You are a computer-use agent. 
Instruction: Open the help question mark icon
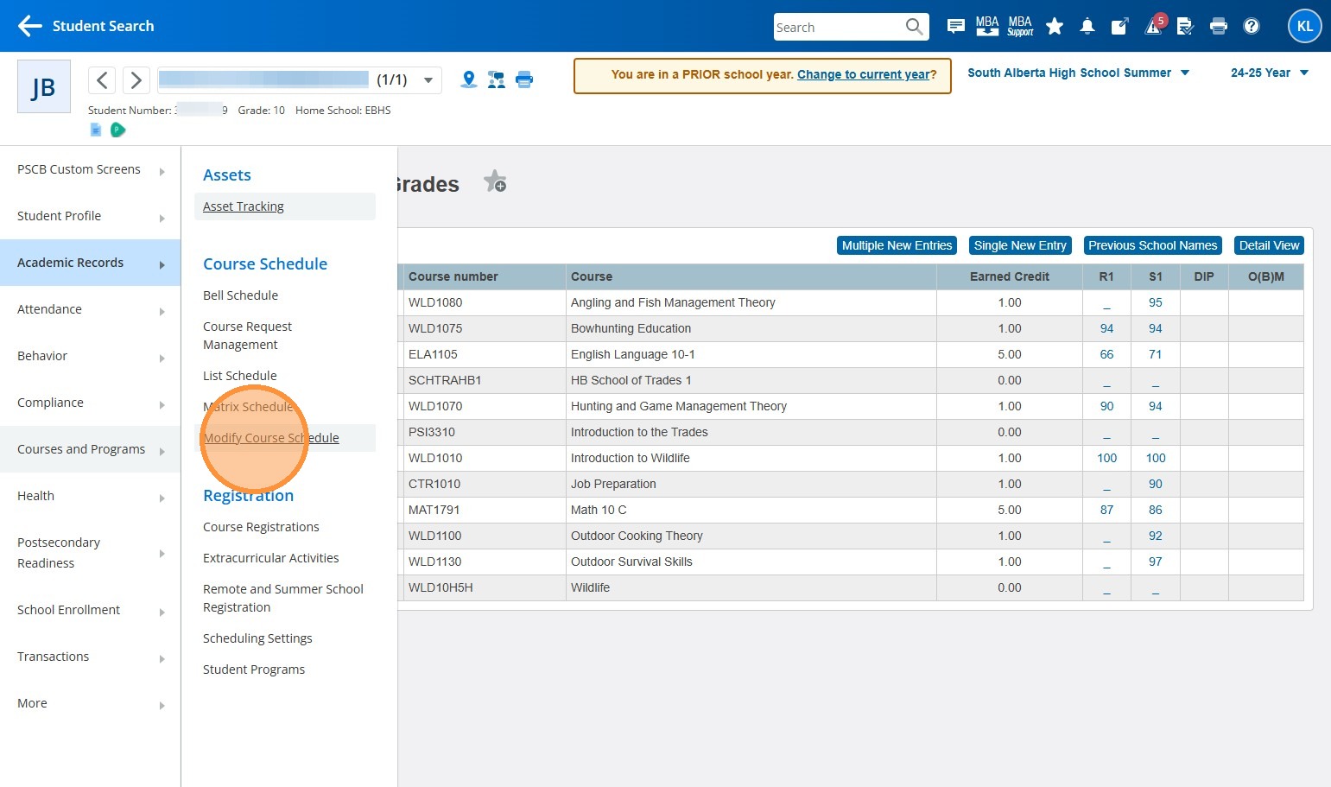[x=1251, y=27]
